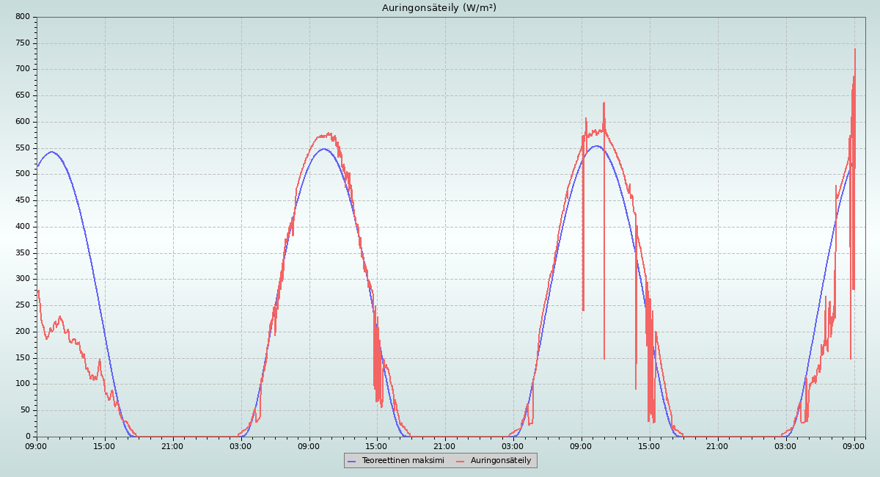Click the first 21:00 time label
Screen dimensions: 880x477
[x=173, y=445]
